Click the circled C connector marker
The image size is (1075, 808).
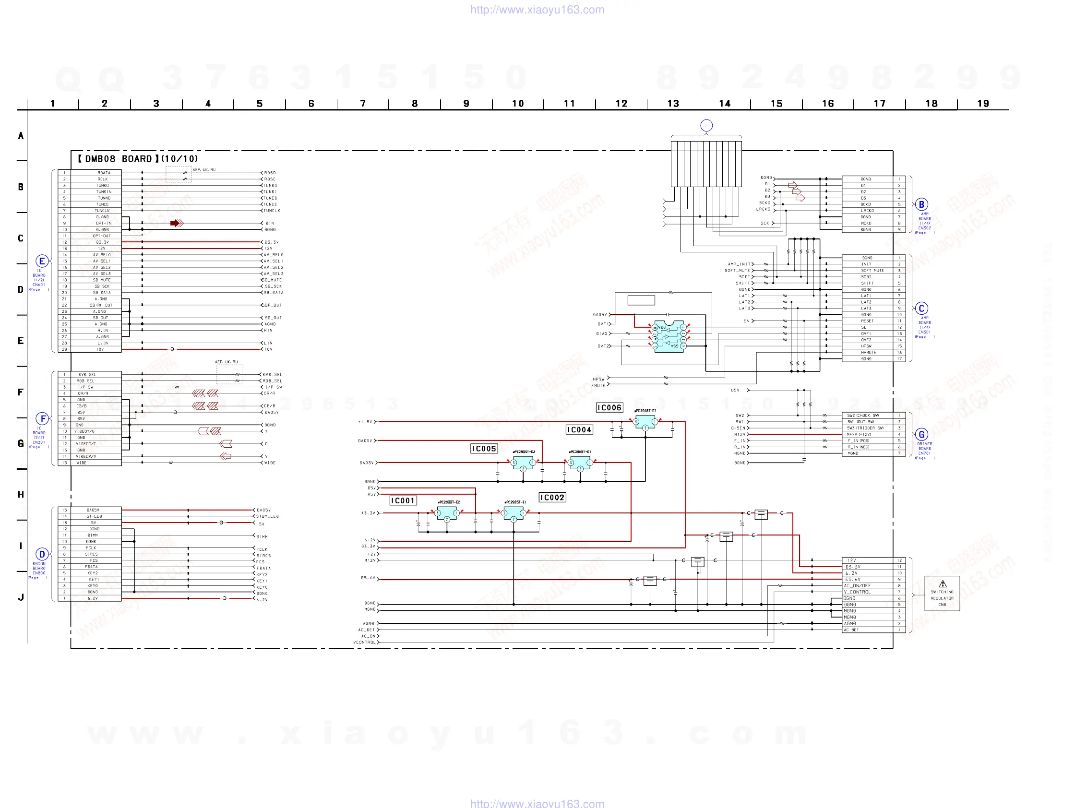pyautogui.click(x=921, y=309)
